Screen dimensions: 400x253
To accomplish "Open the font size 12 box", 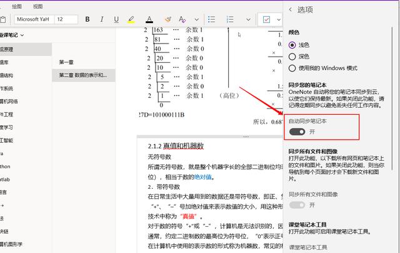I will click(66, 19).
